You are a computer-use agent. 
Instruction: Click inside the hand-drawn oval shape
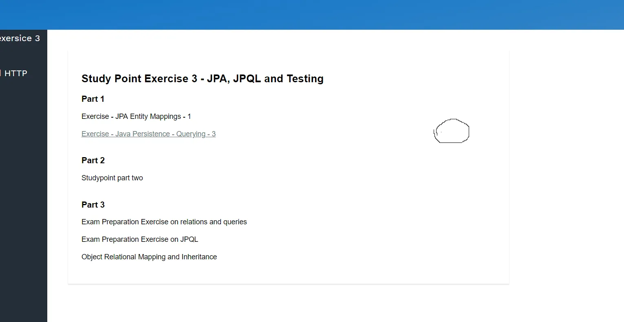tap(452, 131)
